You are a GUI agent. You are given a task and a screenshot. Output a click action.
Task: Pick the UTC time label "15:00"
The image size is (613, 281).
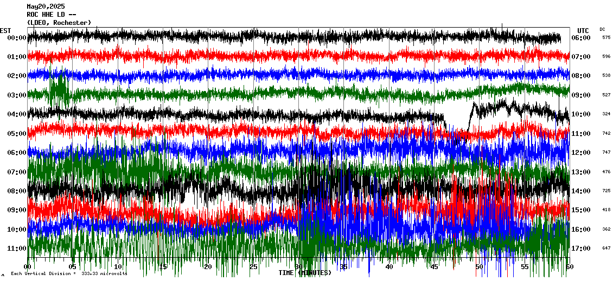coord(581,210)
